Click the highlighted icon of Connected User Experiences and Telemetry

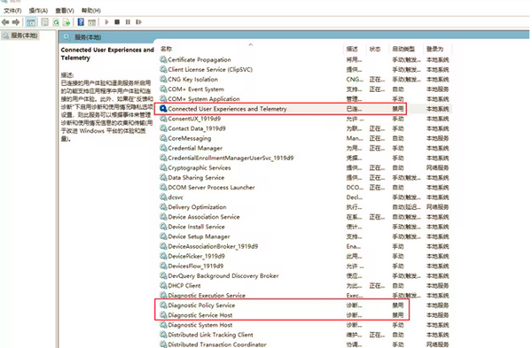click(x=163, y=109)
